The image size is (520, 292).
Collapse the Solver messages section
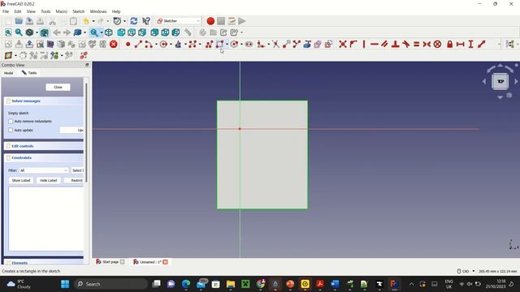tap(44, 101)
